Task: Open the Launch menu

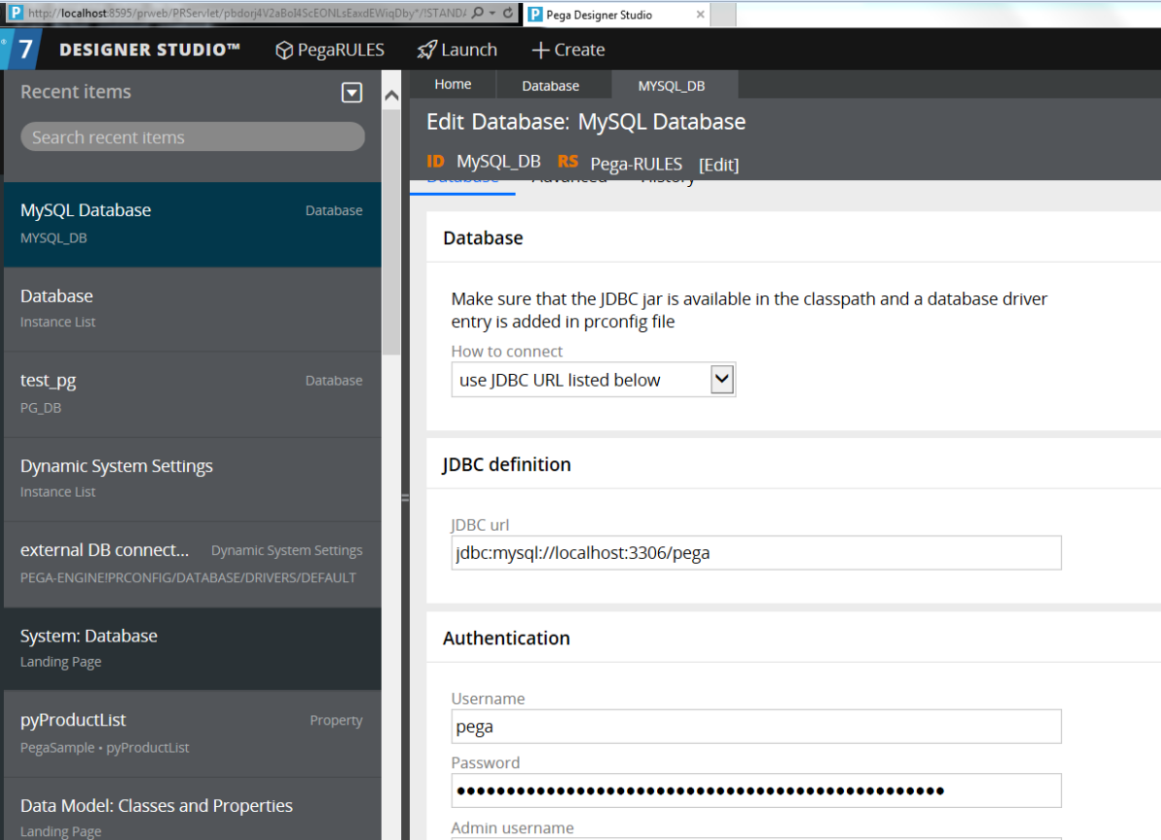Action: (x=456, y=49)
